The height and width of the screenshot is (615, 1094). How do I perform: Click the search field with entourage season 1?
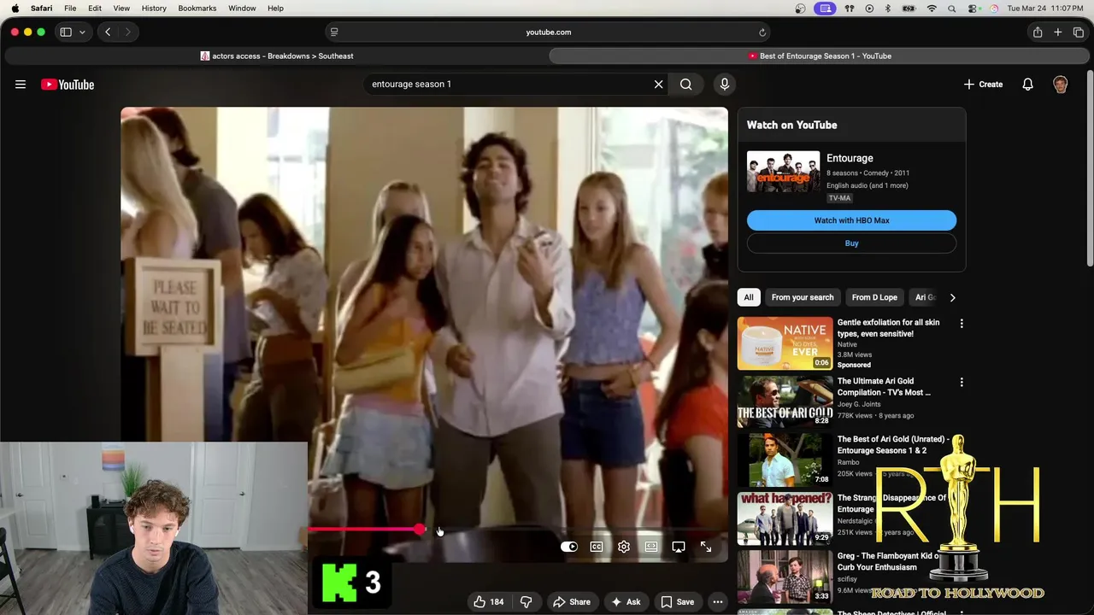[x=509, y=85]
